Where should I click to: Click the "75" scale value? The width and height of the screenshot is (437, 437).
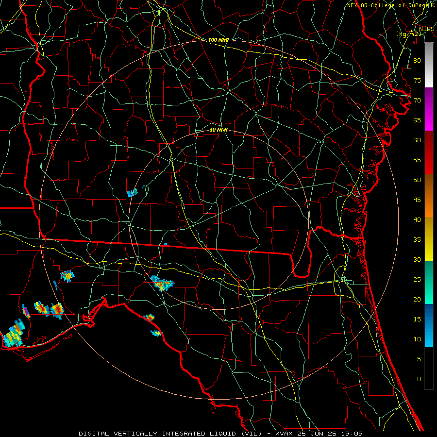coord(417,81)
